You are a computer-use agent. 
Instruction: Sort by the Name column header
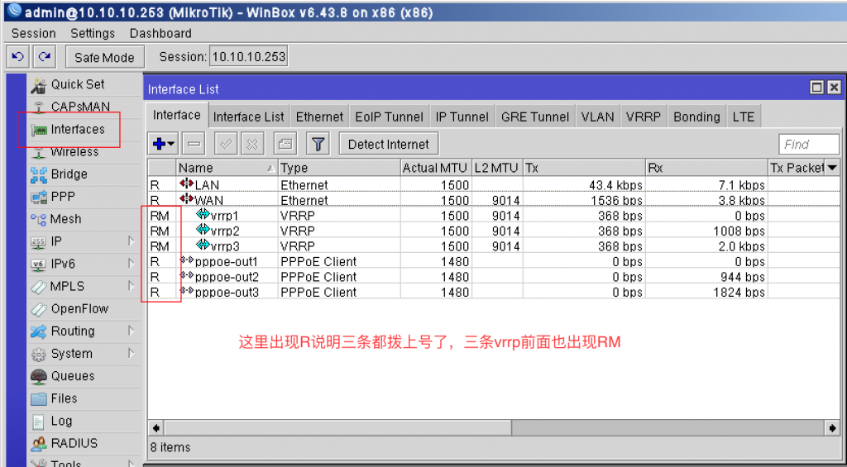pos(227,168)
